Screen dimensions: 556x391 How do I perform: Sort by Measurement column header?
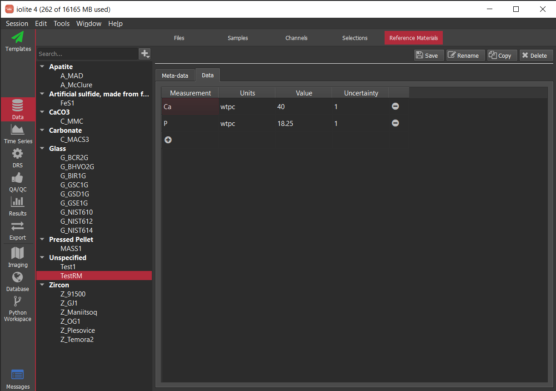[190, 93]
